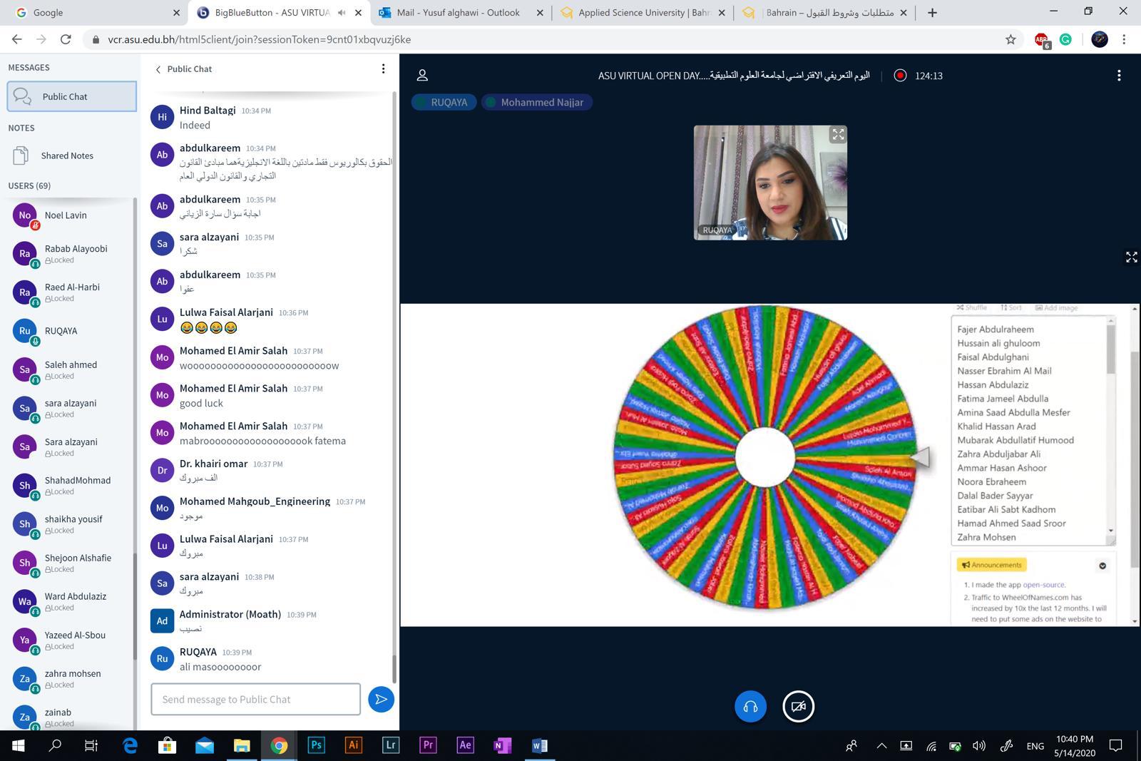The image size is (1141, 761).
Task: Toggle the share webcam button
Action: pyautogui.click(x=798, y=706)
